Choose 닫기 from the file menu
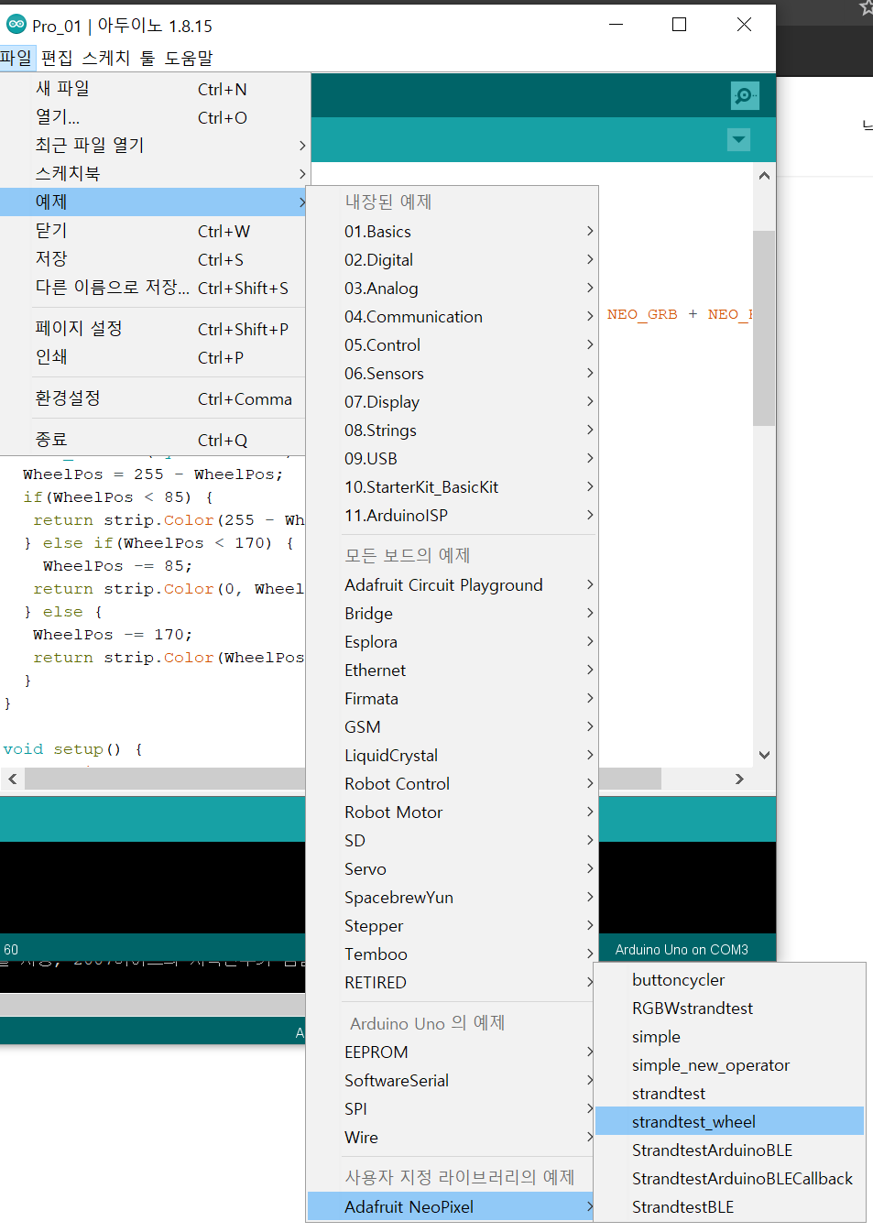873x1232 pixels. 154,231
